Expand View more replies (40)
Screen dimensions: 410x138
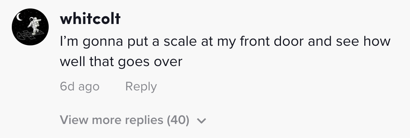(133, 120)
